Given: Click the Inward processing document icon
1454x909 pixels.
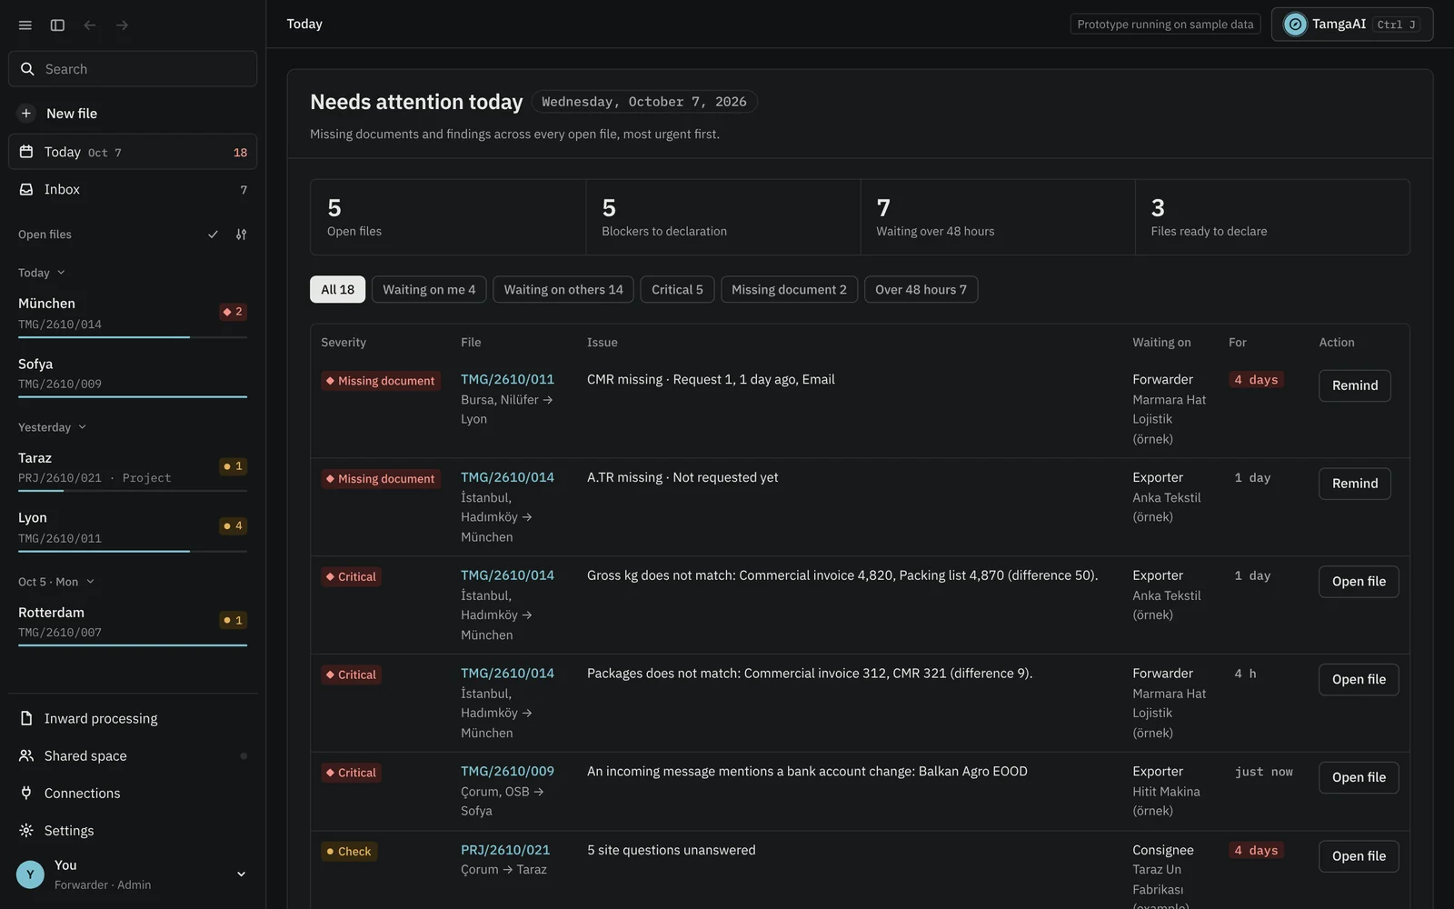Looking at the screenshot, I should pyautogui.click(x=26, y=718).
